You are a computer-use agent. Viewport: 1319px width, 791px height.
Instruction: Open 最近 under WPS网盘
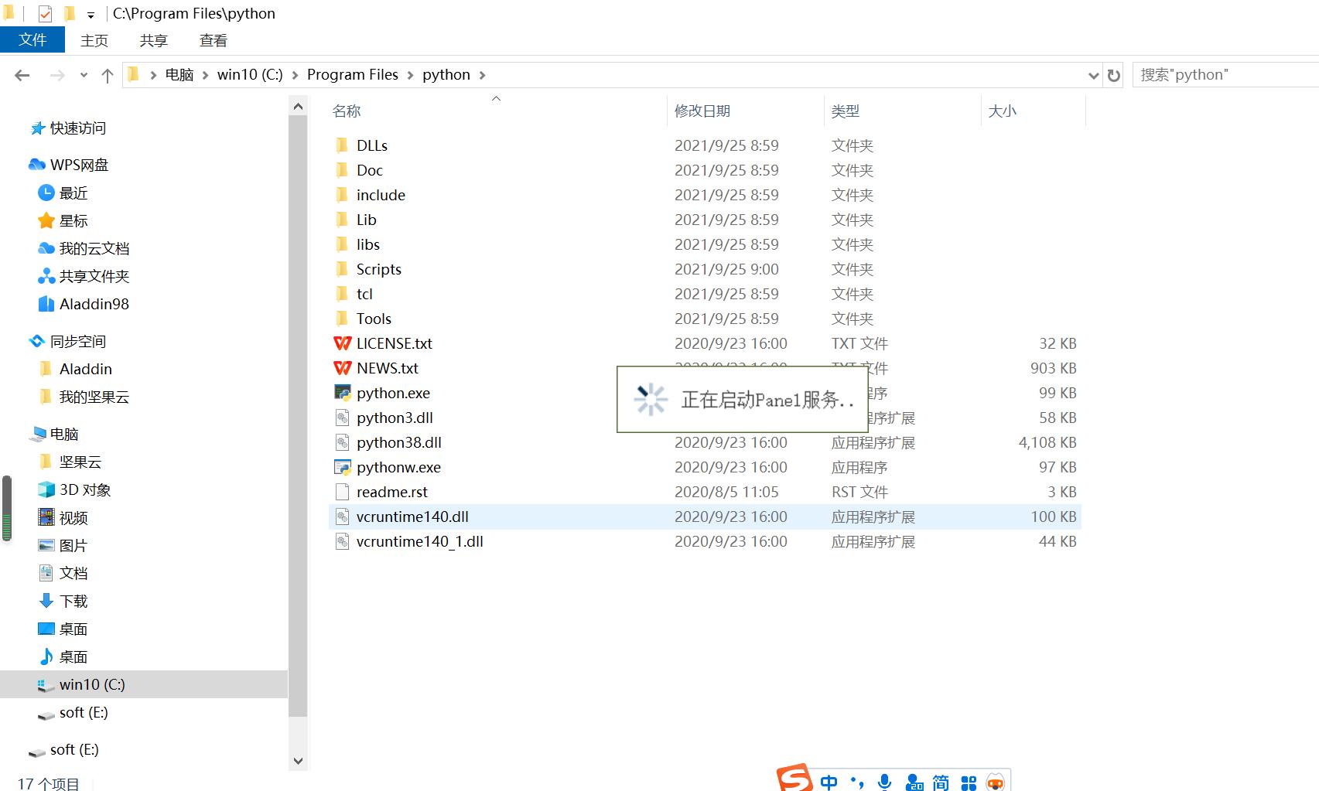[x=73, y=193]
